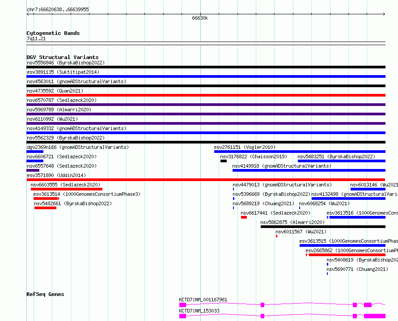The image size is (398, 321).
Task: Open nsv5482661 (ByrskaBishop2022) label
Action: coord(73,203)
